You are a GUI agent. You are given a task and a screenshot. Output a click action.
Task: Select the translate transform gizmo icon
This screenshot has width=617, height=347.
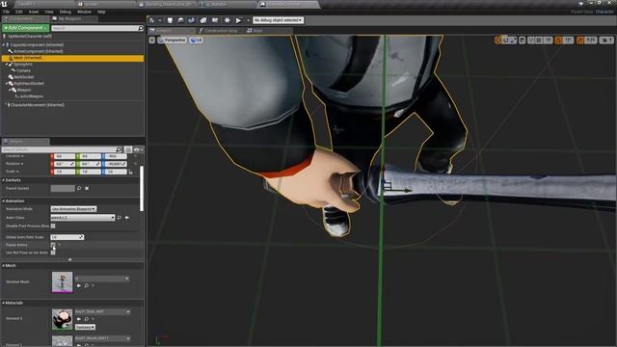(x=498, y=40)
